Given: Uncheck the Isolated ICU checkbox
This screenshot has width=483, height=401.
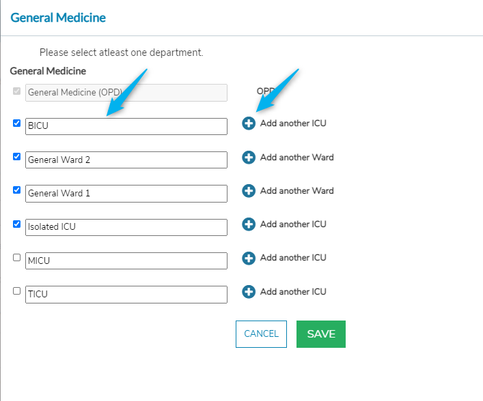Looking at the screenshot, I should pyautogui.click(x=17, y=223).
